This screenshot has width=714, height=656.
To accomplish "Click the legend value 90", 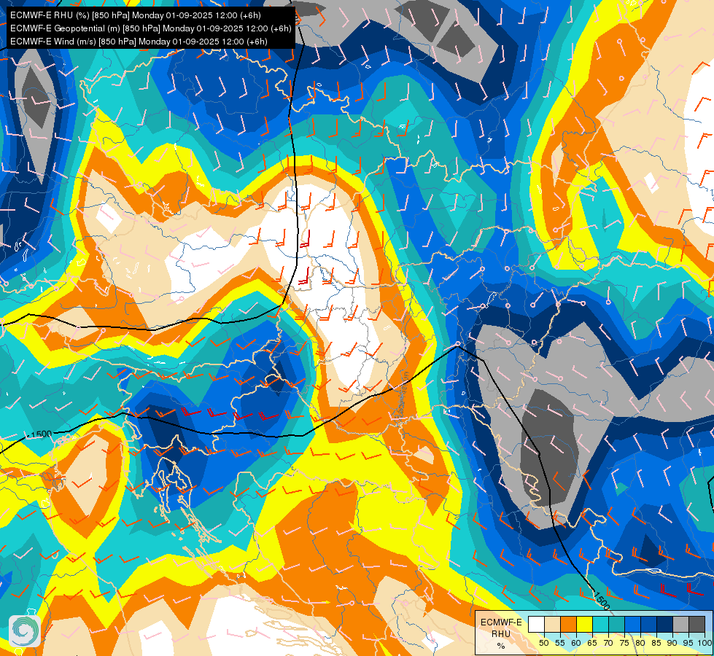I will (x=672, y=643).
